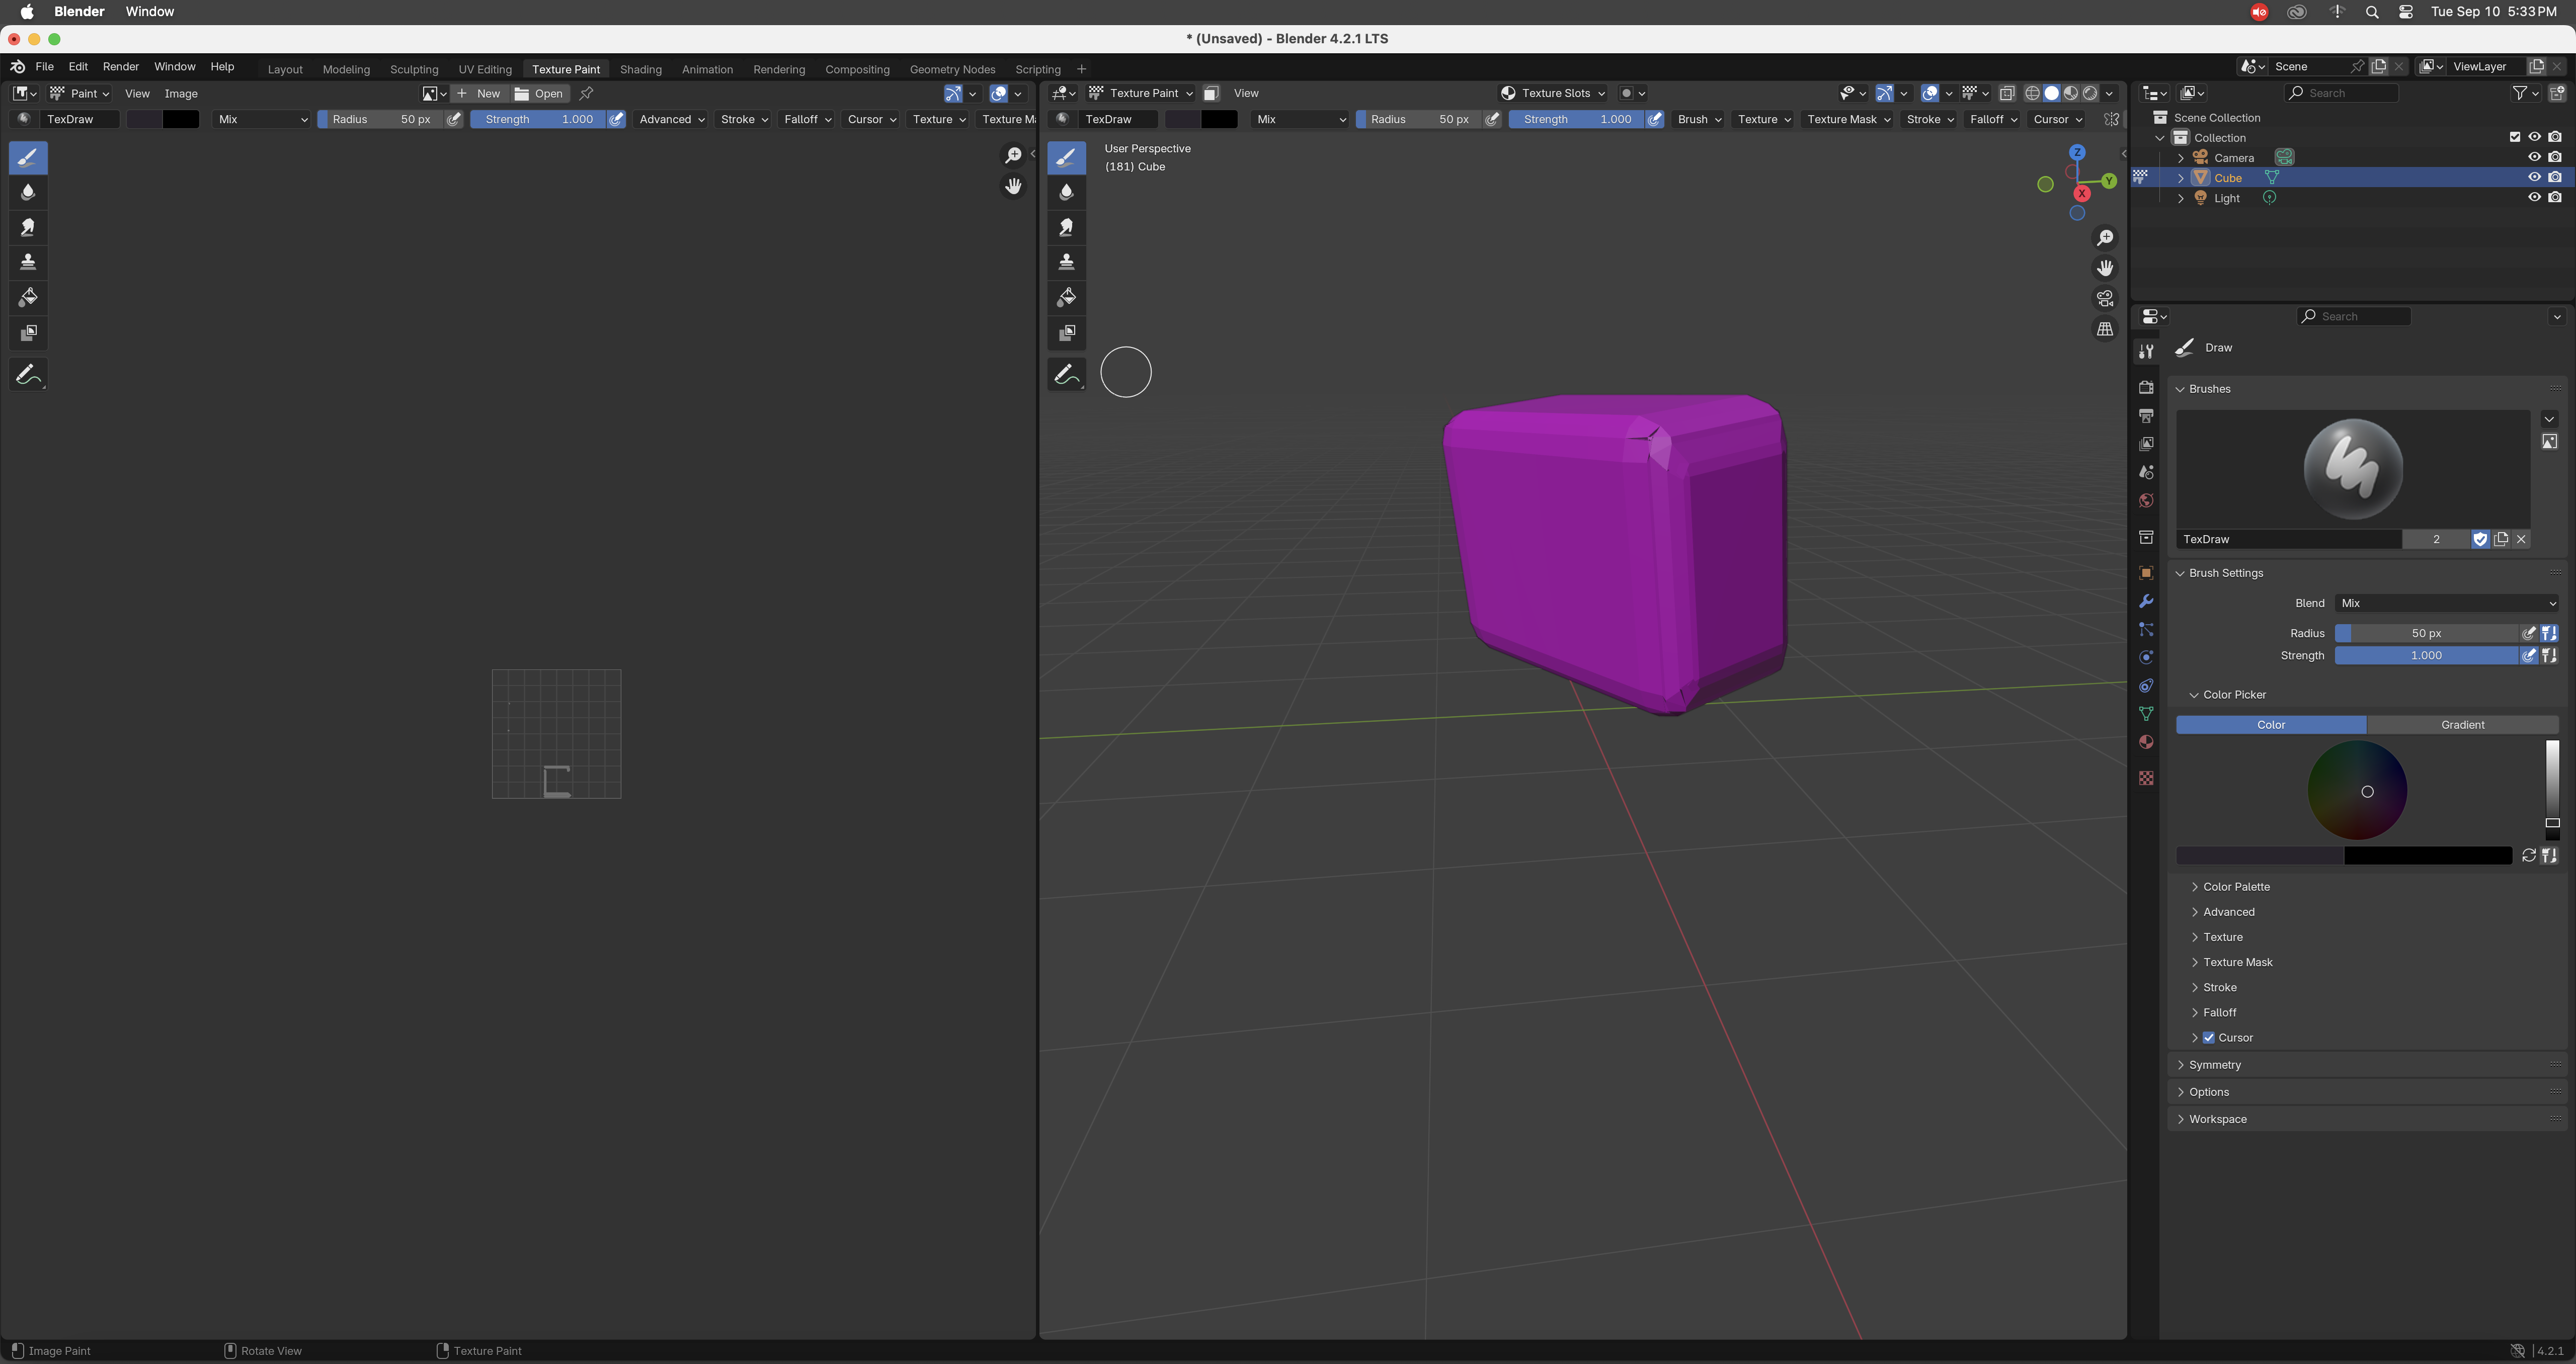Select the Clone tool in 3D viewport

[x=1066, y=262]
